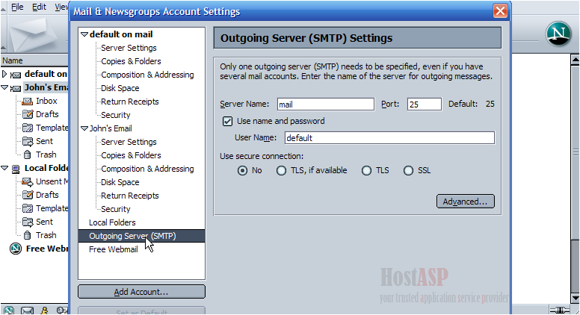Select Security under John's Email
Screen dimensions: 580x315
tap(115, 209)
